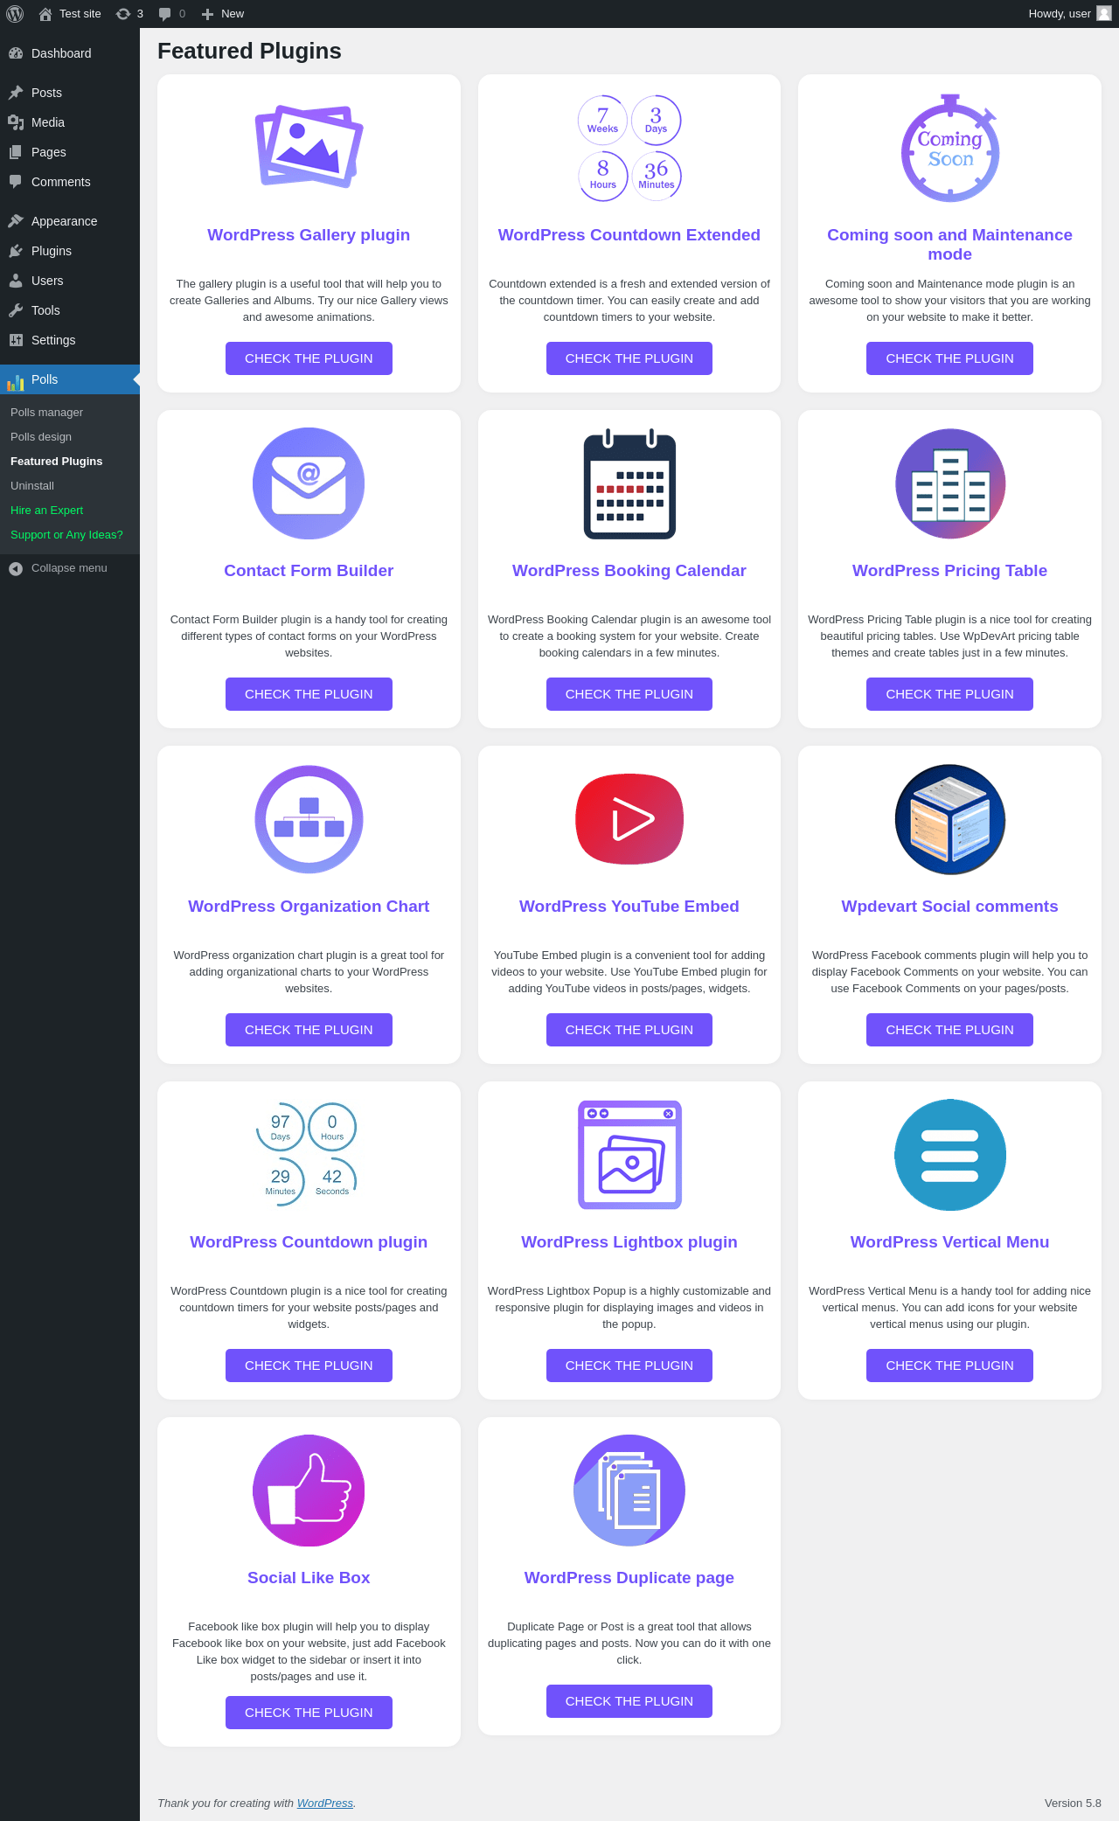Click the Pricing Table plugin icon
Screen dimensions: 1119x1821
click(x=950, y=483)
